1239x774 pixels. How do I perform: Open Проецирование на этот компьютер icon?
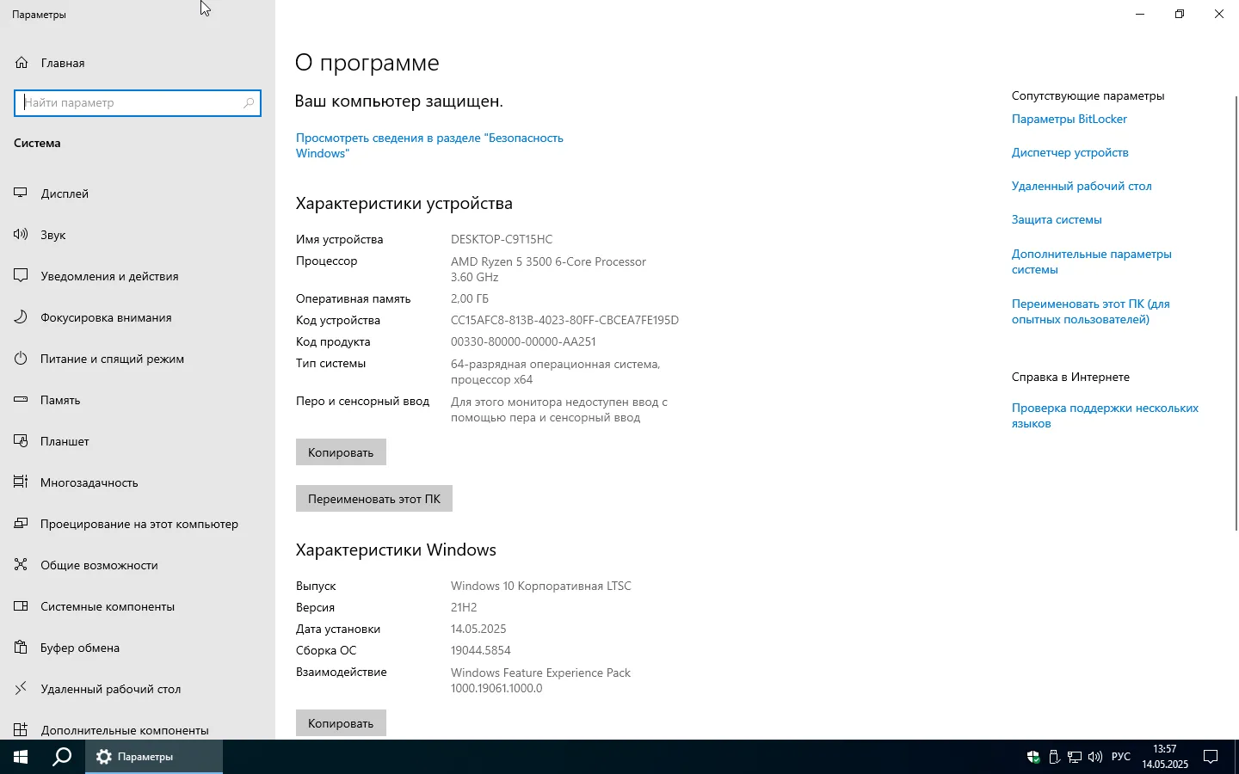point(22,524)
